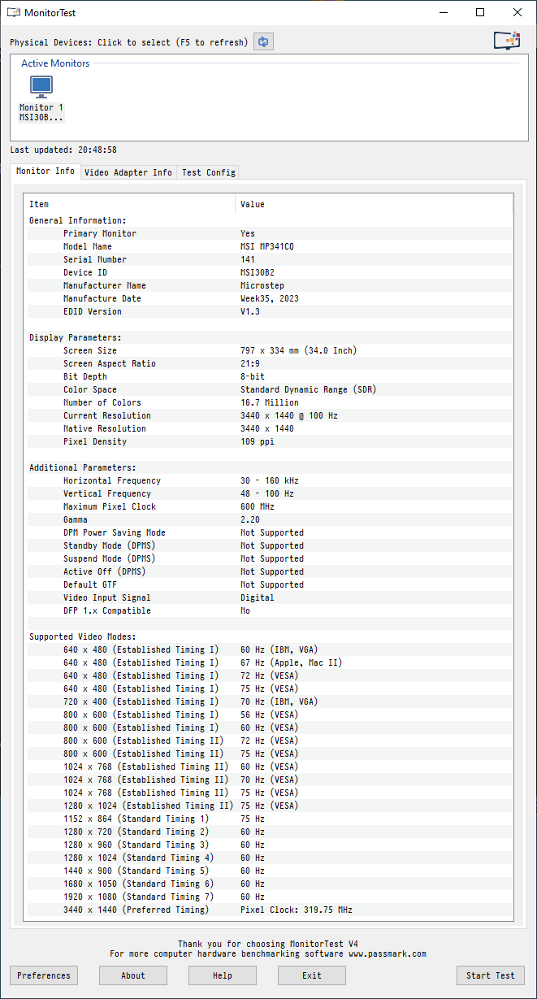Select '1920 x 1080 (Standard Timing 7)' row
The height and width of the screenshot is (999, 537).
[269, 897]
